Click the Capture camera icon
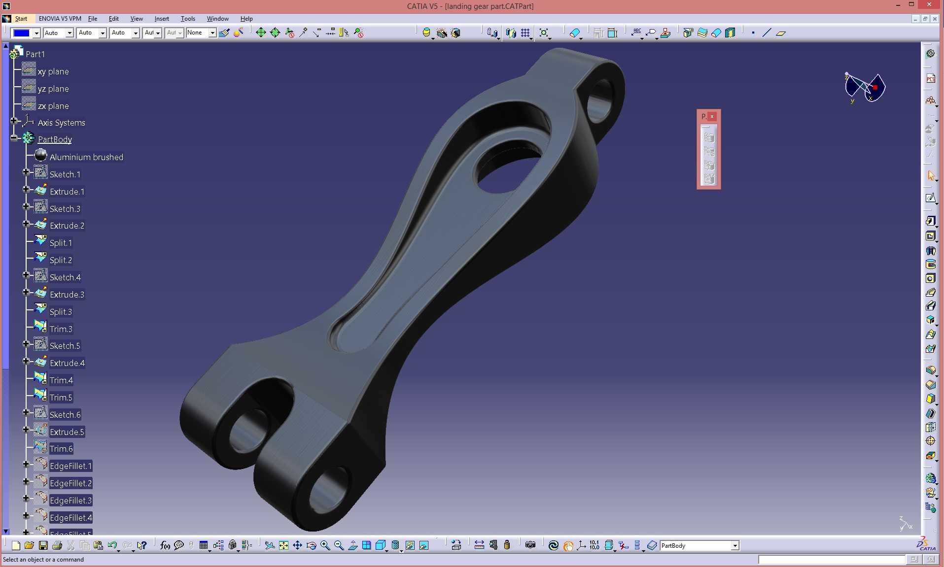This screenshot has width=944, height=567. point(530,545)
